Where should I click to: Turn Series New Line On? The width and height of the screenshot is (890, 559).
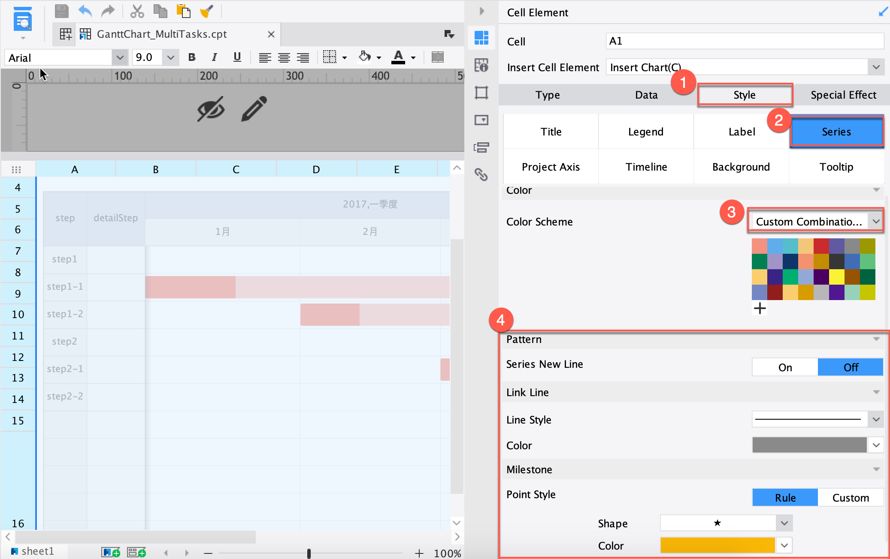point(785,367)
